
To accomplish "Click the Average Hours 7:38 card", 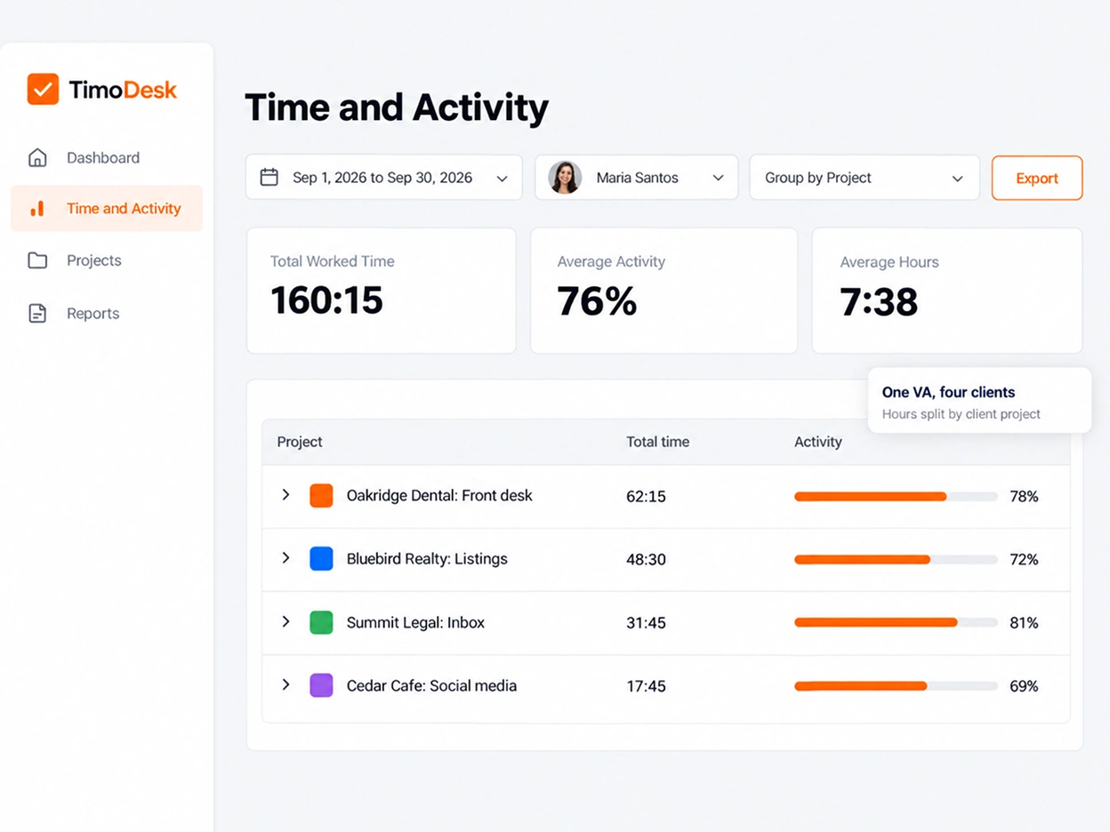I will click(947, 291).
